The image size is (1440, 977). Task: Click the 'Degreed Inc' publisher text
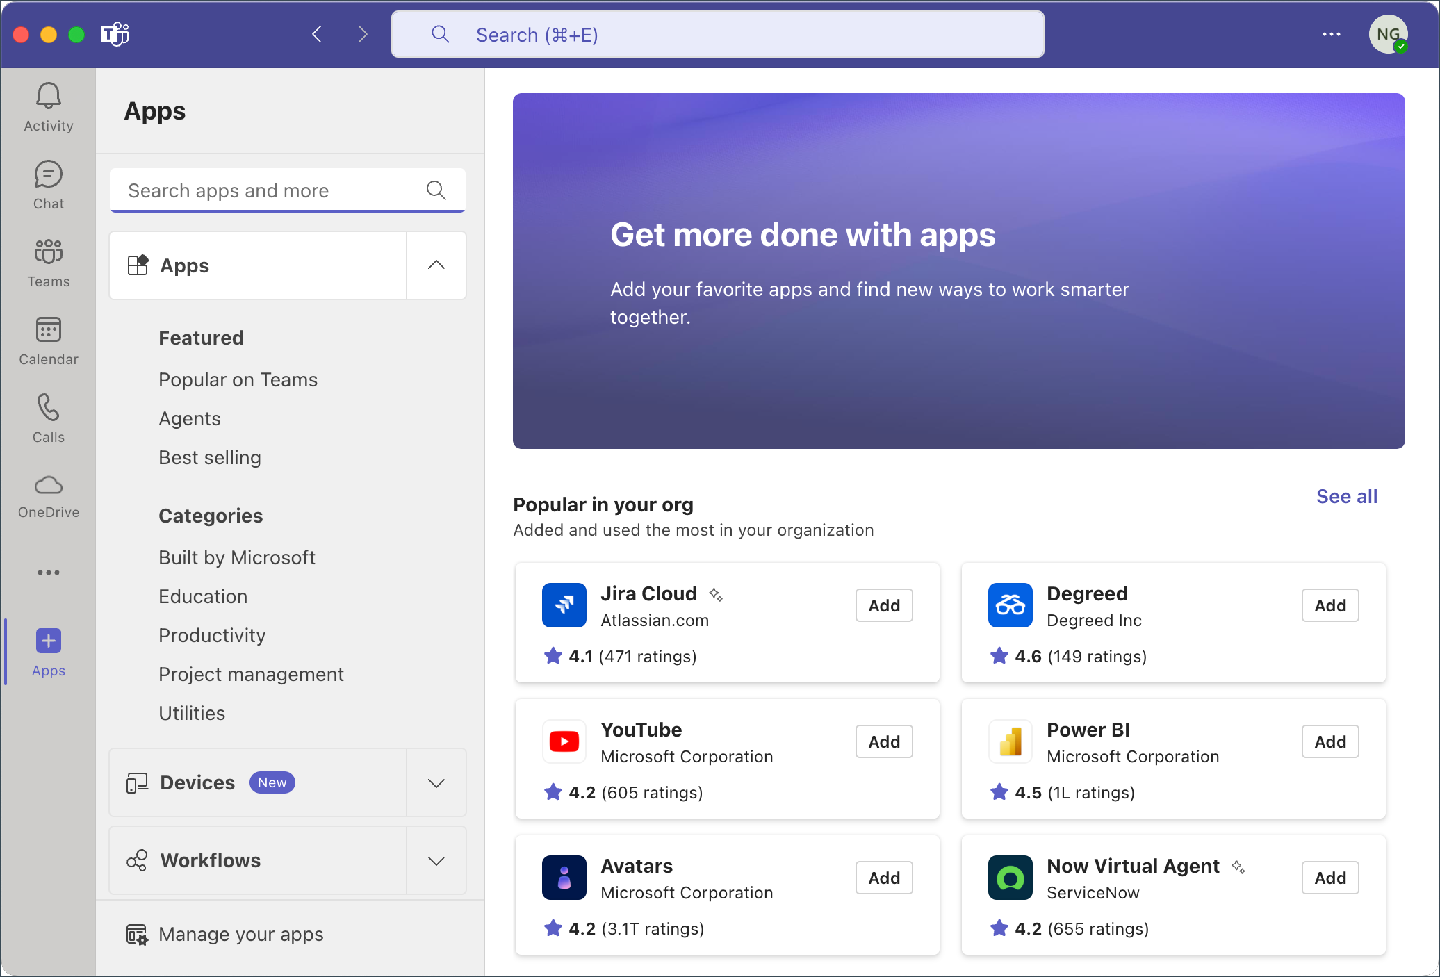click(1094, 621)
